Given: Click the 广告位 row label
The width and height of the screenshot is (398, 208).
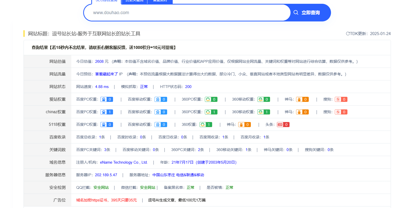Looking at the screenshot, I should 59,200.
